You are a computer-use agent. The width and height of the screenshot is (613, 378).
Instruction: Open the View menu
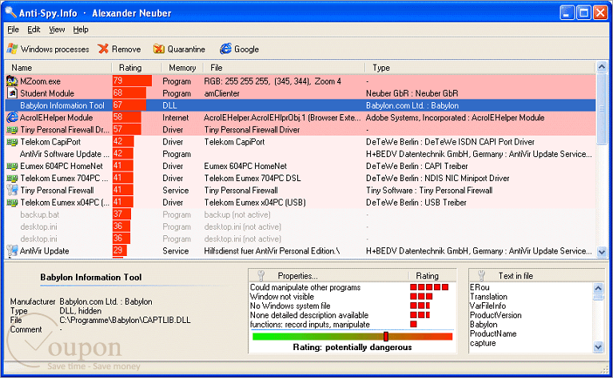tap(57, 30)
